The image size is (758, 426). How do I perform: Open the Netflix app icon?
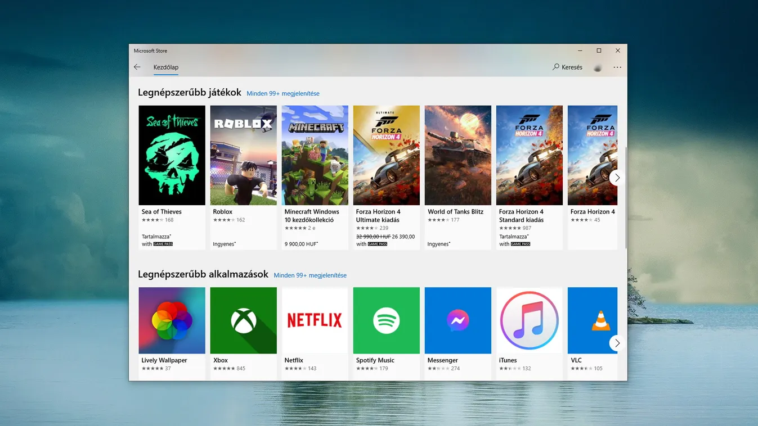click(x=315, y=320)
